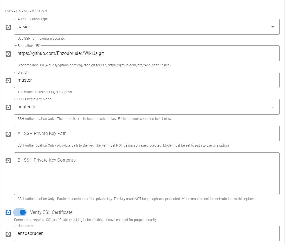Click the gear icon beside Repository URI
285x244 pixels.
point(8,54)
